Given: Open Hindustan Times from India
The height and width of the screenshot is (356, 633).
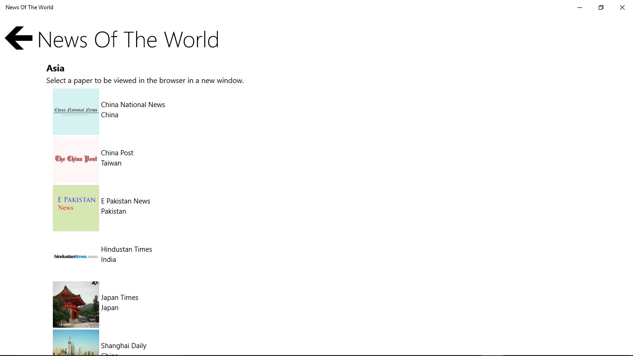Looking at the screenshot, I should pyautogui.click(x=127, y=254).
